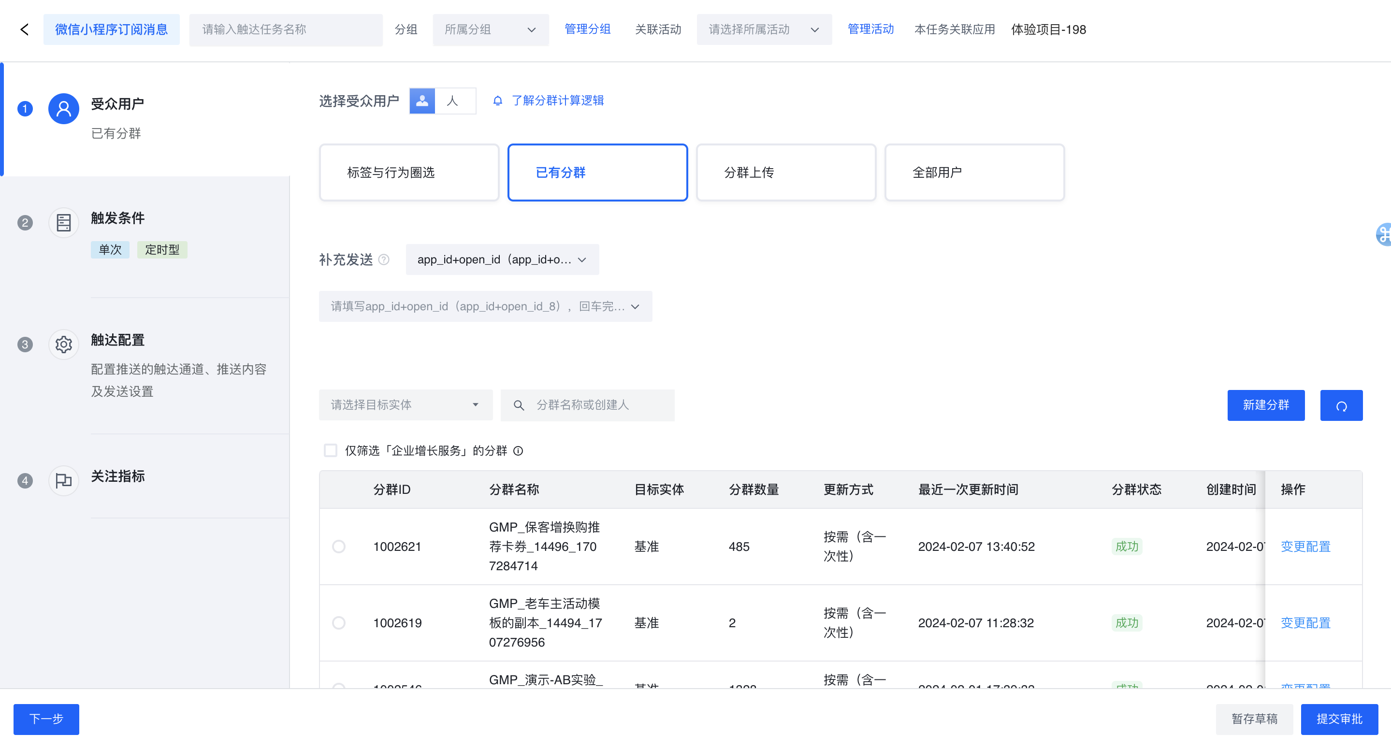This screenshot has width=1391, height=749.
Task: Click the audience user avatar icon
Action: click(64, 109)
